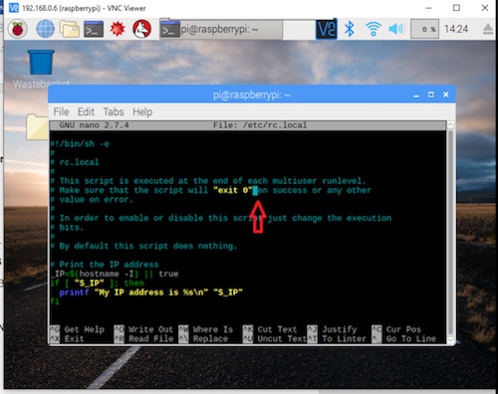This screenshot has height=394, width=498.
Task: Maximize the VNC Viewer window
Action: pos(456,8)
